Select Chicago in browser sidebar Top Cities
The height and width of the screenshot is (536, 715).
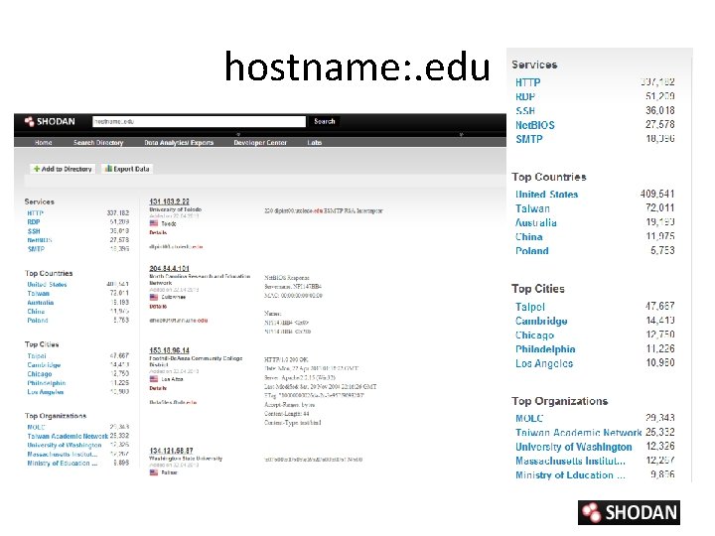pyautogui.click(x=39, y=374)
